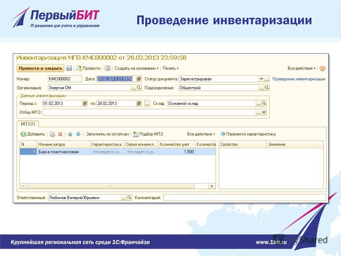
Task: Click the table's horizontal scrollbar thumb
Action: (x=110, y=186)
